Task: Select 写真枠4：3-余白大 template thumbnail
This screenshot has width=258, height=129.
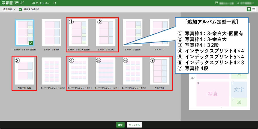Action: (105, 33)
